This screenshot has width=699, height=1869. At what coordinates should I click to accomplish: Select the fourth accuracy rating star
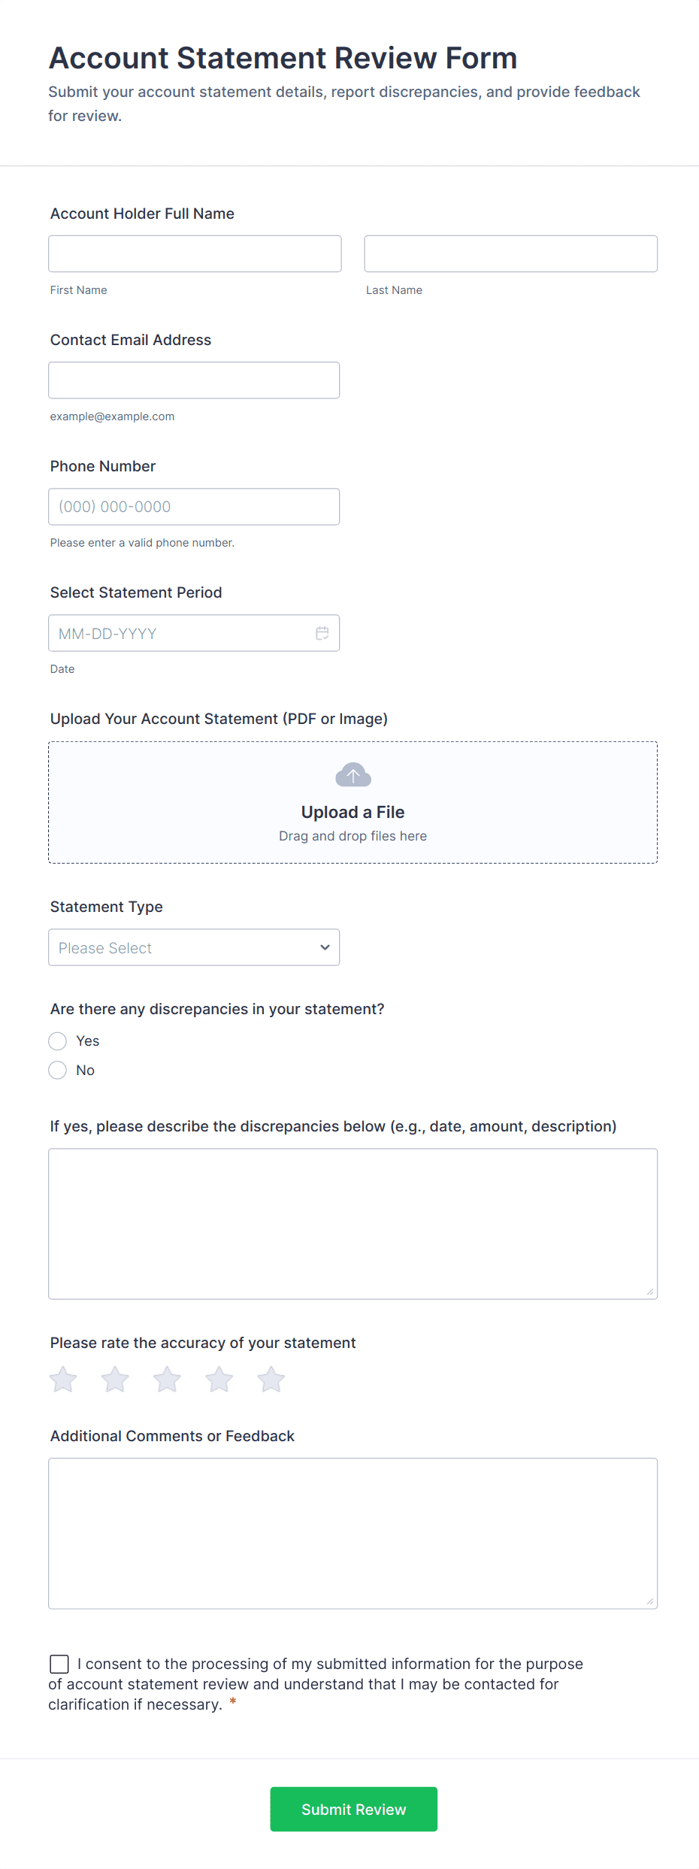(219, 1379)
